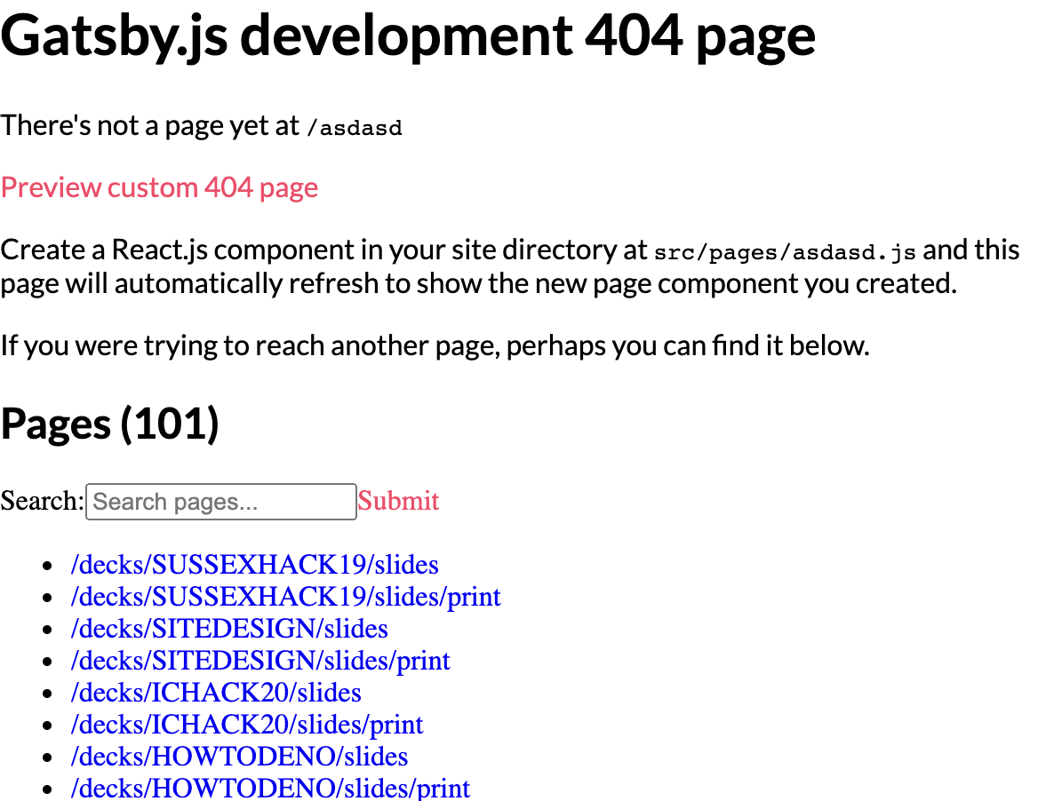1038x801 pixels.
Task: Click the Pages (101) heading
Action: (111, 424)
